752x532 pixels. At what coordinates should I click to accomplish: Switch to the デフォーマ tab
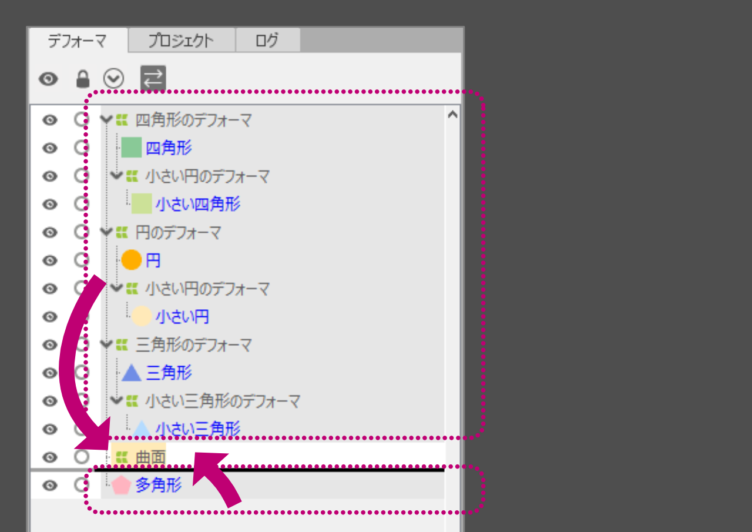pos(78,41)
